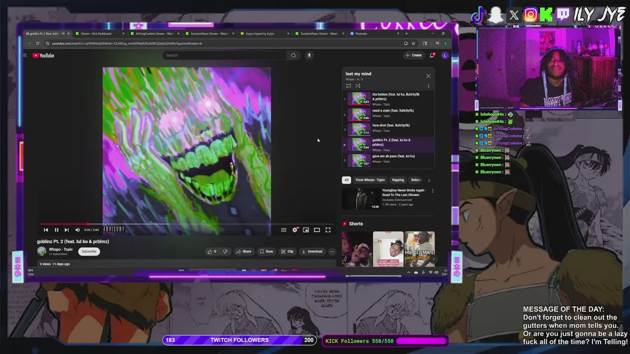
Task: Bookmark this page with the star
Action: 413,43
